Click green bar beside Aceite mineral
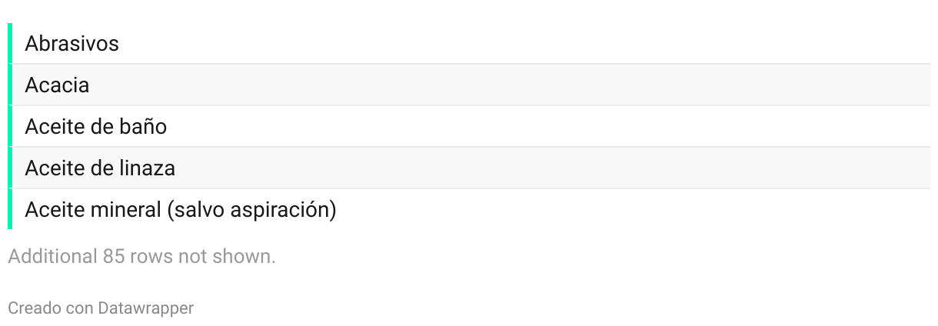The image size is (938, 326). coord(10,209)
